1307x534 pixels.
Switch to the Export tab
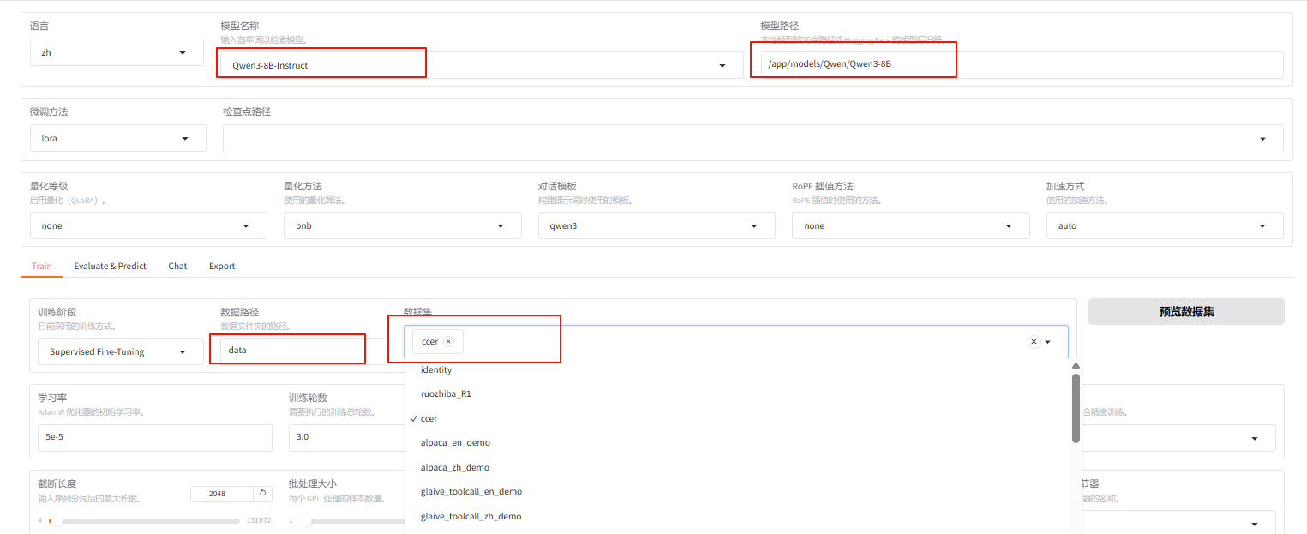[x=222, y=266]
